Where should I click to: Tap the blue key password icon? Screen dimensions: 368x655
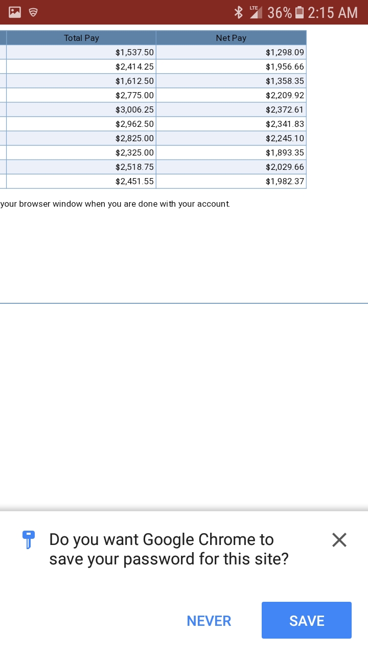[x=28, y=539]
